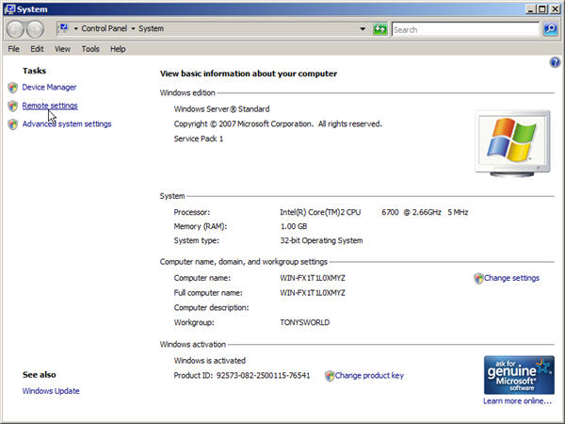Click inside the Search input field

pyautogui.click(x=465, y=29)
